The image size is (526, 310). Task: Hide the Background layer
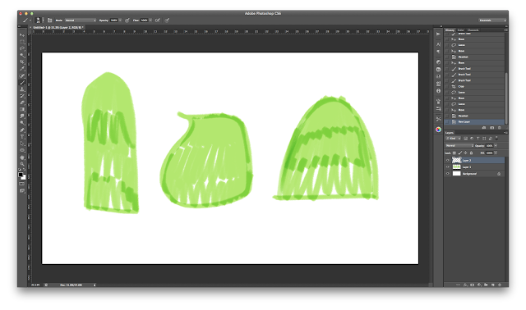click(x=447, y=174)
